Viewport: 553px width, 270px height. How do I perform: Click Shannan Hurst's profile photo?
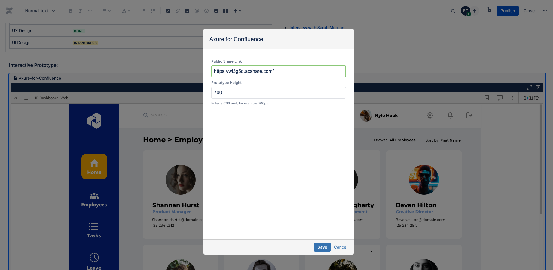click(181, 180)
